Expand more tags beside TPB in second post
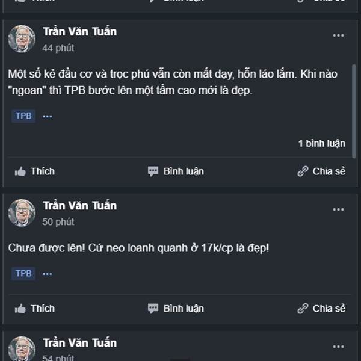The width and height of the screenshot is (361, 361). [48, 274]
